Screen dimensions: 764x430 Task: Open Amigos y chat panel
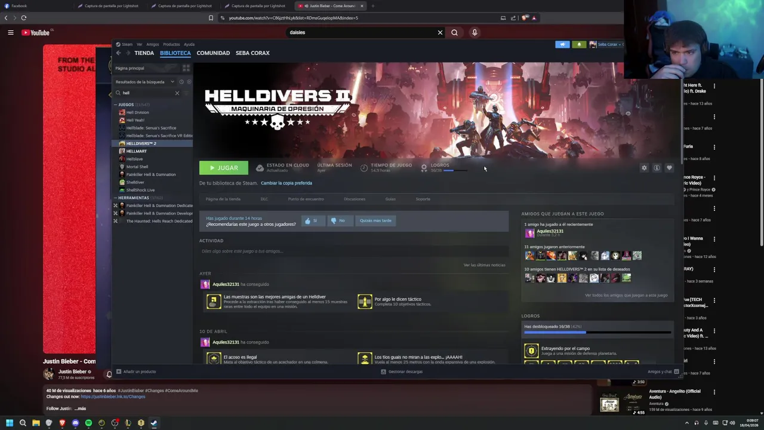(x=663, y=371)
